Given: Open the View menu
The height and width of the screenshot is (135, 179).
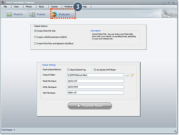Looking at the screenshot, I should (16, 7).
